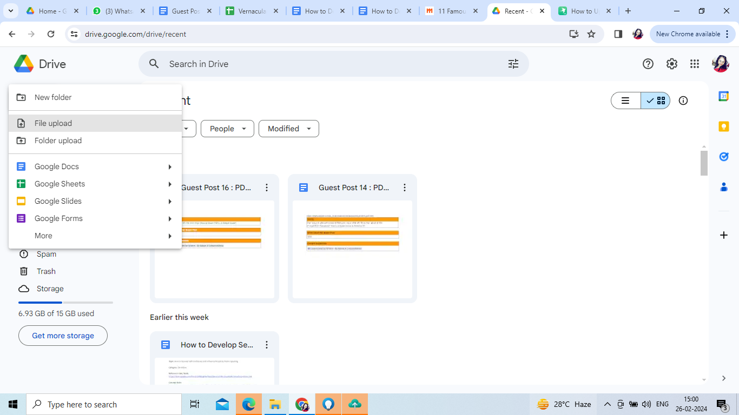Open Google apps grid launcher
The image size is (739, 415).
coord(695,64)
